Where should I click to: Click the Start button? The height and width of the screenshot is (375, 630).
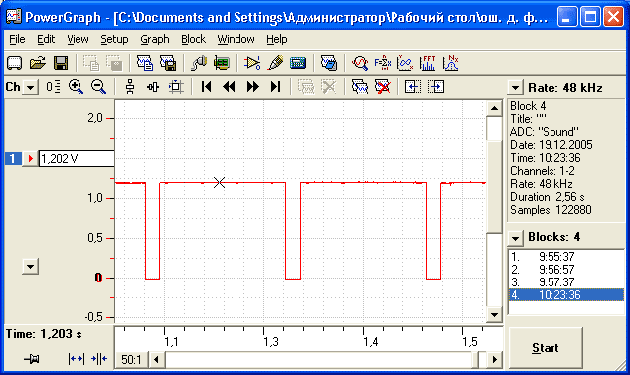(x=546, y=347)
